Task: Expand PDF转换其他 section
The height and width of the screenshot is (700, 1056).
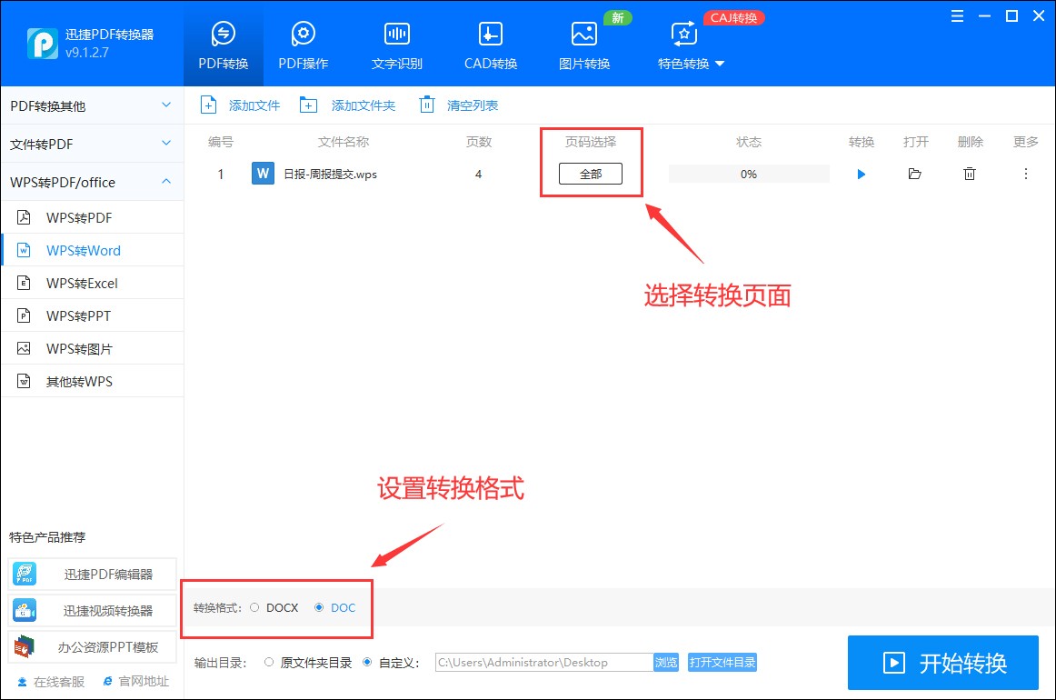Action: click(x=92, y=105)
